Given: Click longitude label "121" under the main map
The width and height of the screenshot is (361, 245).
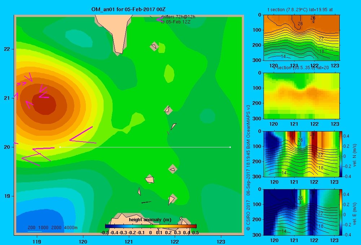Looking at the screenshot, I should coord(129,241).
